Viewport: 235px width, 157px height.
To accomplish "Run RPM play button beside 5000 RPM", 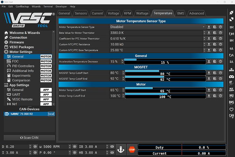I will 75,147.
